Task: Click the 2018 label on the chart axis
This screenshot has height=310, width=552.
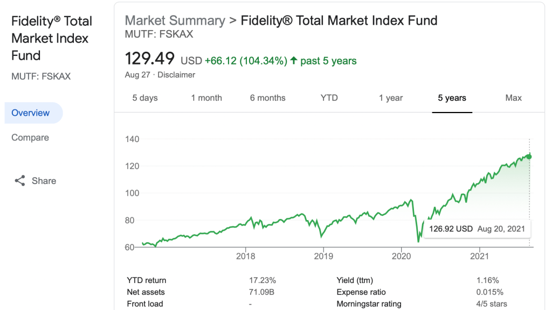Action: click(x=246, y=256)
